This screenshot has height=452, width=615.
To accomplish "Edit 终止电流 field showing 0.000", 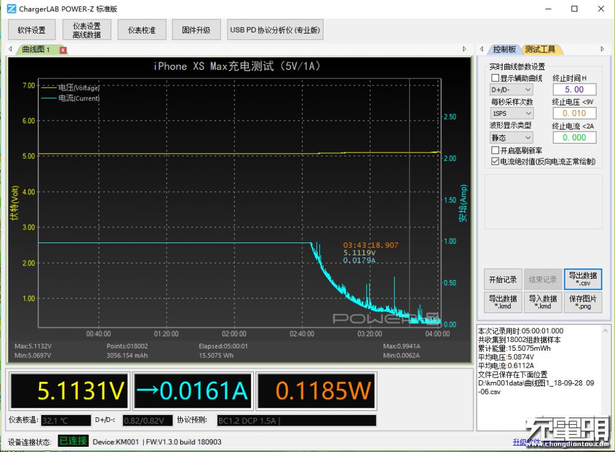I will (x=574, y=137).
